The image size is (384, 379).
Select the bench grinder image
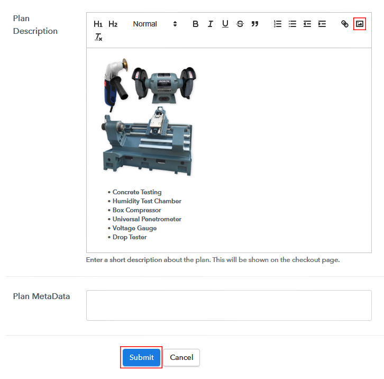click(164, 85)
